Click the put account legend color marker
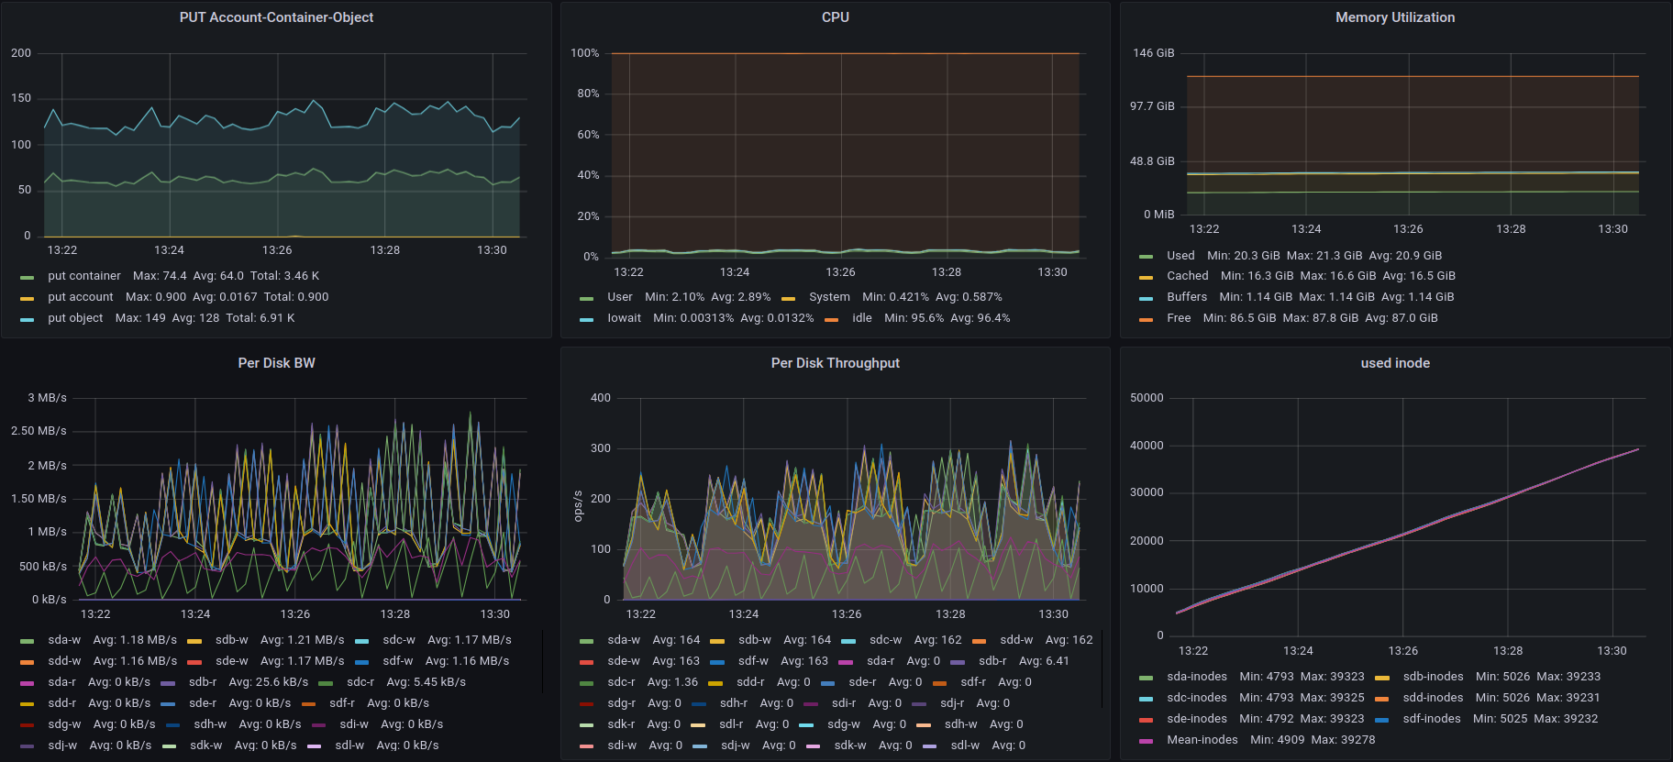This screenshot has height=762, width=1673. click(28, 298)
